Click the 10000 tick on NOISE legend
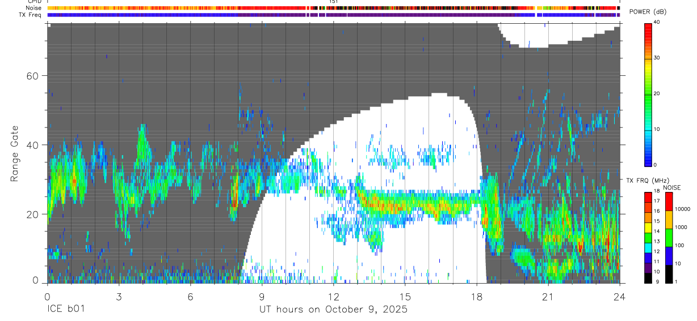The width and height of the screenshot is (697, 321). pos(683,209)
